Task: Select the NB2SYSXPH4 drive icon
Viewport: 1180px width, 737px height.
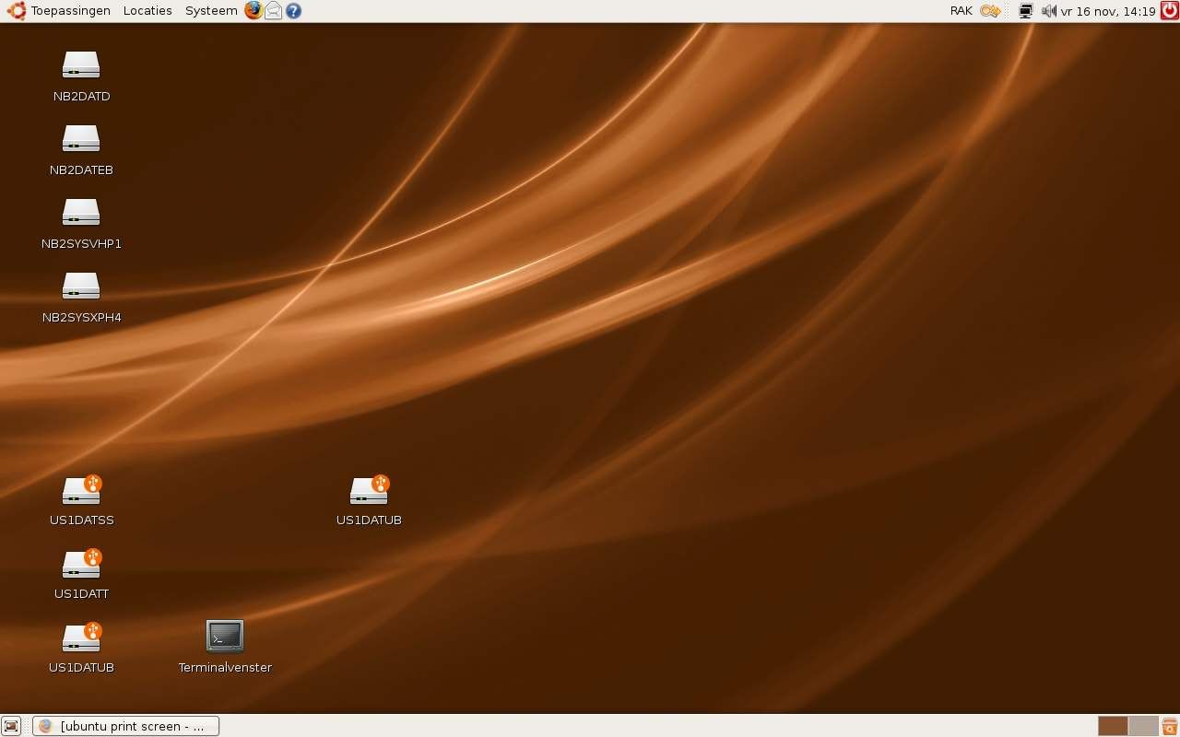Action: (81, 287)
